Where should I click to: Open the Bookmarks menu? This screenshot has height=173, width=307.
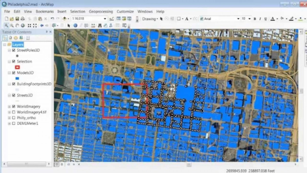point(45,12)
